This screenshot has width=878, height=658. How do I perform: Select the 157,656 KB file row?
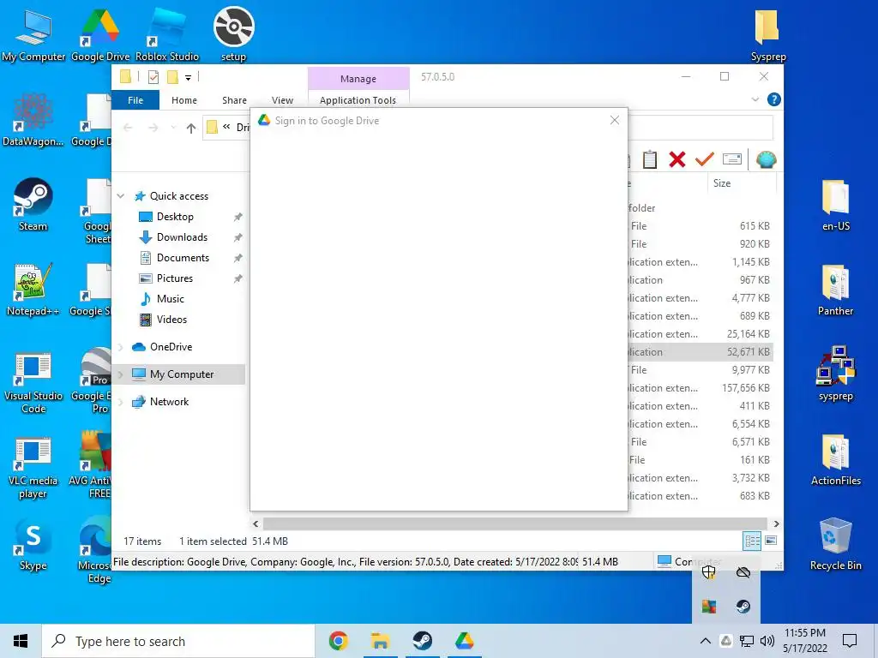700,388
